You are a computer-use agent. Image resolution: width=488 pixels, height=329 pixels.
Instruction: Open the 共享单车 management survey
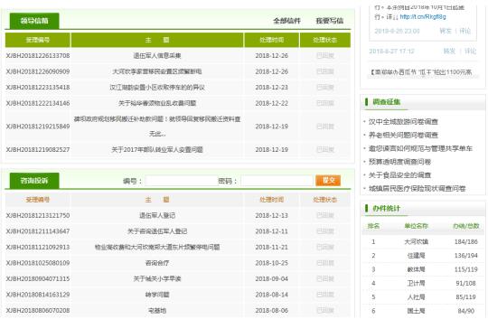point(420,149)
